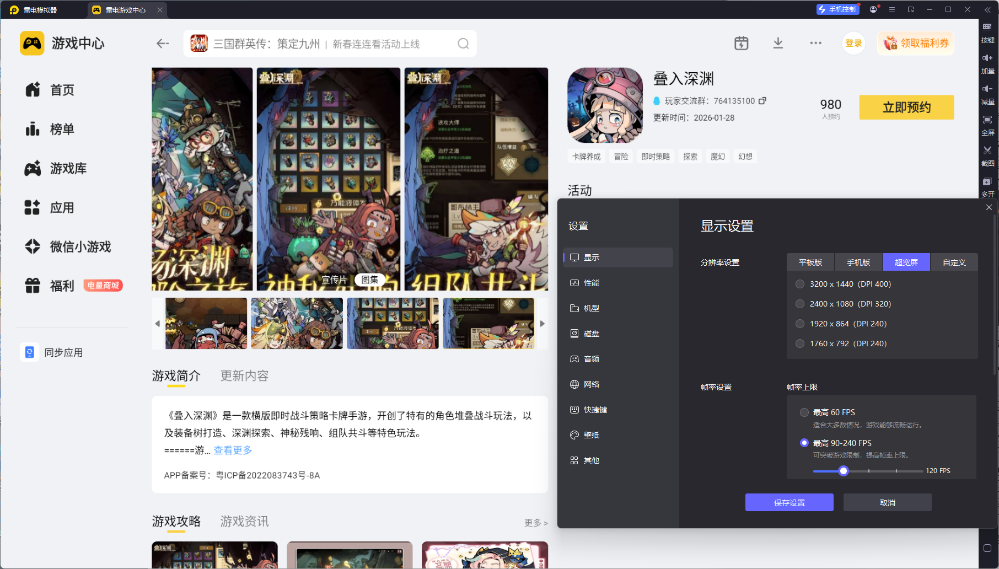This screenshot has height=569, width=999.
Task: Enter 全屏 fullscreen mode
Action: click(x=987, y=125)
